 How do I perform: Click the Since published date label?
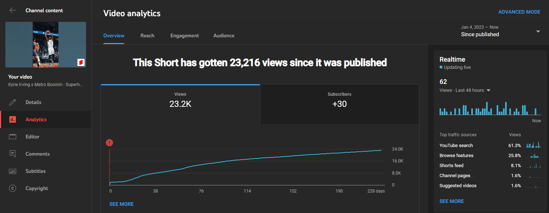pyautogui.click(x=480, y=34)
